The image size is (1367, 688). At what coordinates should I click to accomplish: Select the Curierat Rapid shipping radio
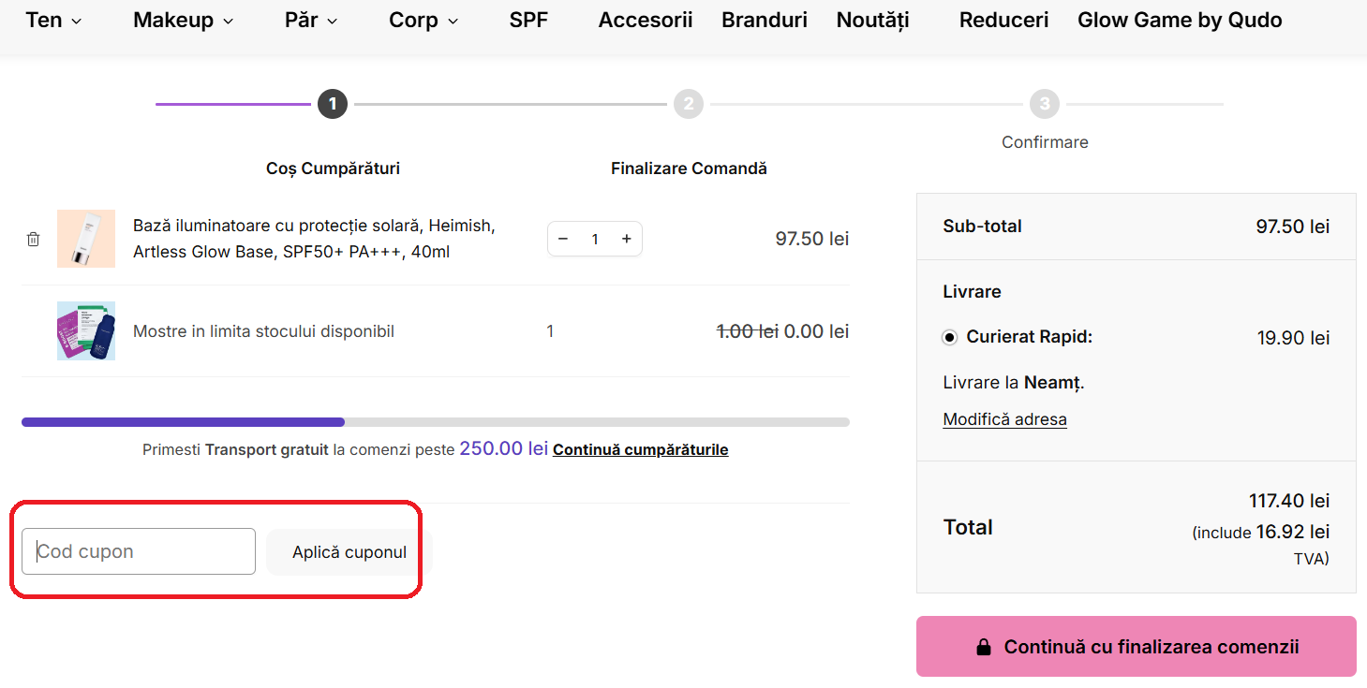point(950,337)
